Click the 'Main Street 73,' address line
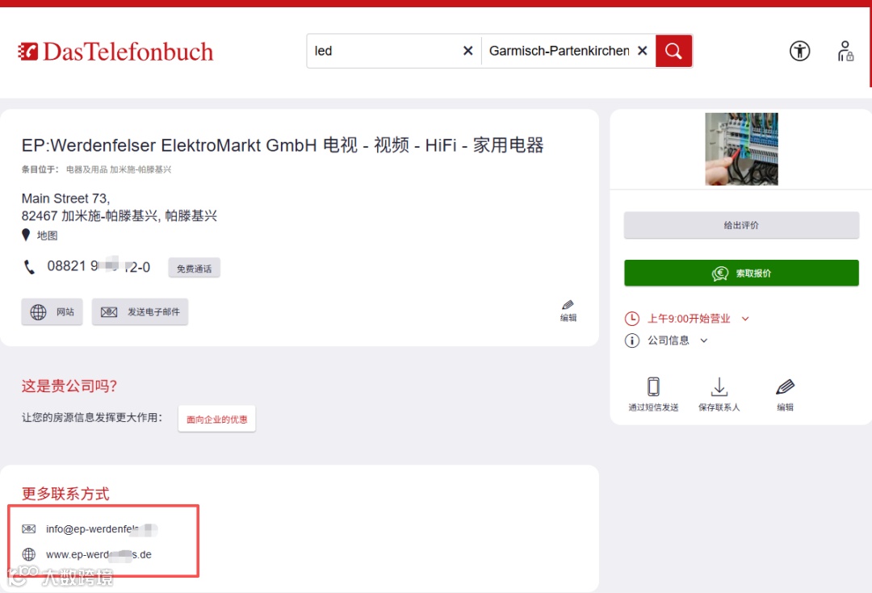Viewport: 872px width, 593px height. pos(65,198)
